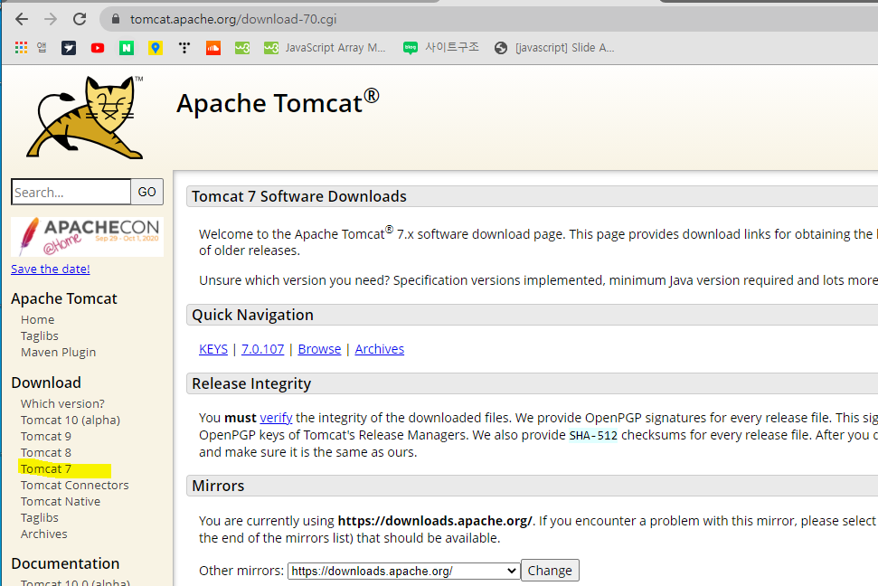Follow the verify link in Release Integrity
Screen dimensions: 878x586
(276, 418)
